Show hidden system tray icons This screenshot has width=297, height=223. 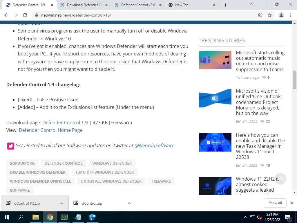[245, 217]
